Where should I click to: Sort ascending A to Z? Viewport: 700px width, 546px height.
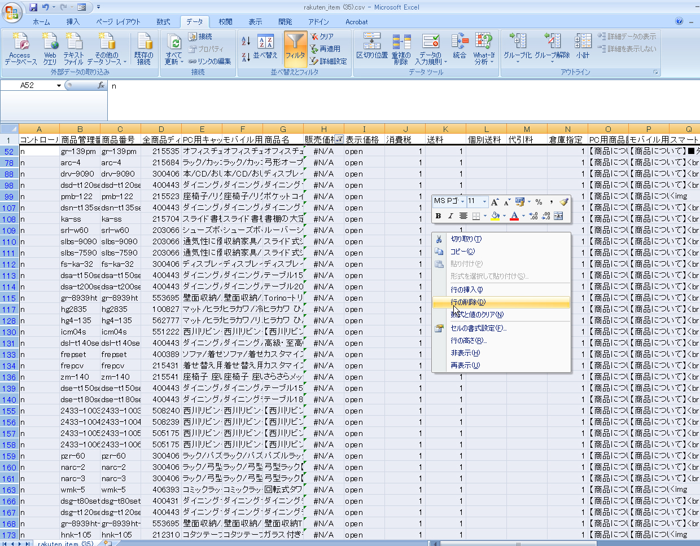246,41
